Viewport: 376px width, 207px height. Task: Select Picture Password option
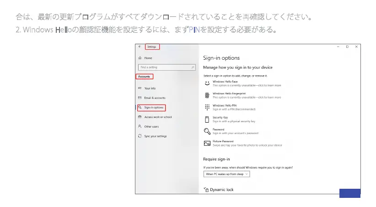pyautogui.click(x=243, y=143)
